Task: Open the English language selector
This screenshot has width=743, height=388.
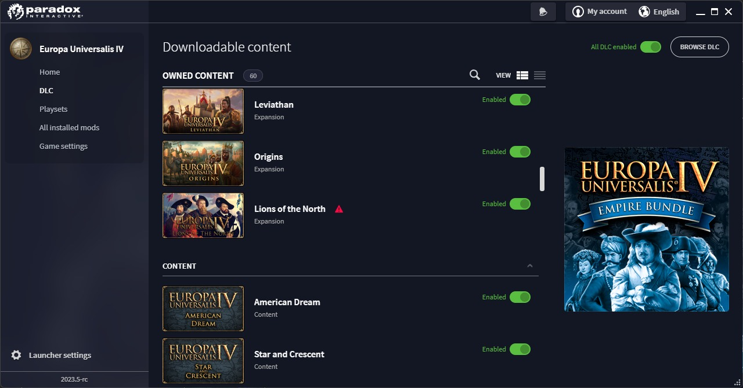Action: 659,12
